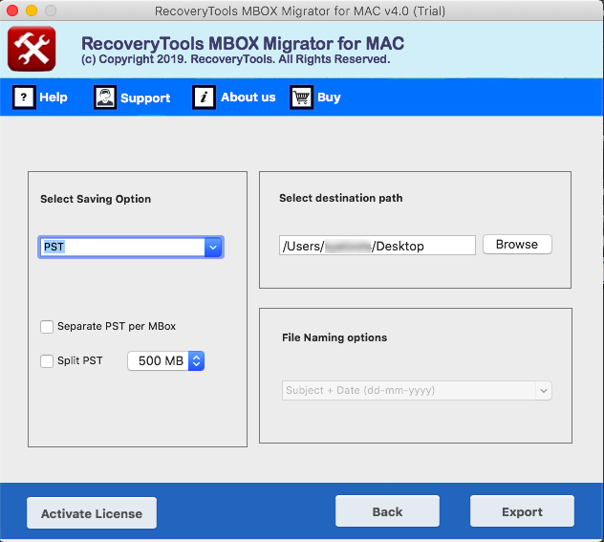Viewport: 604px width, 542px height.
Task: Enable Separate PST per MBox checkbox
Action: click(47, 327)
